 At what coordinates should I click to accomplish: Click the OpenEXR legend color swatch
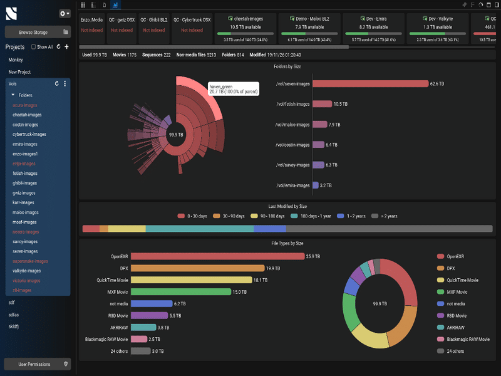click(440, 256)
